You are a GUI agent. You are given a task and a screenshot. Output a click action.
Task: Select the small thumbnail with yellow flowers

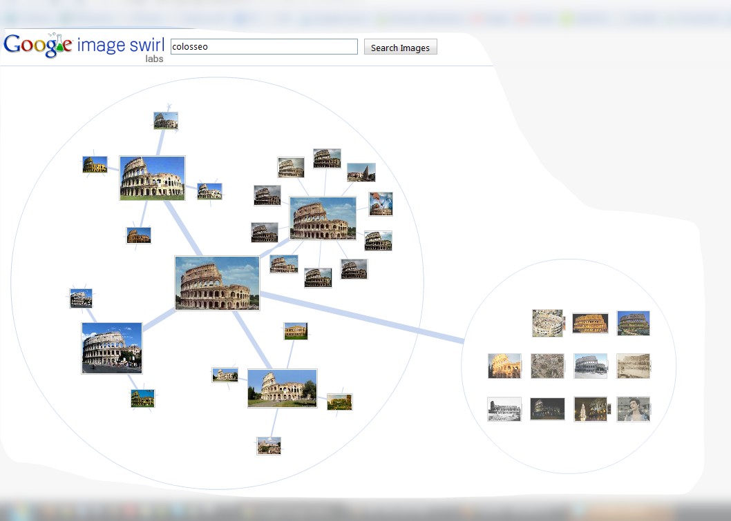tap(339, 402)
